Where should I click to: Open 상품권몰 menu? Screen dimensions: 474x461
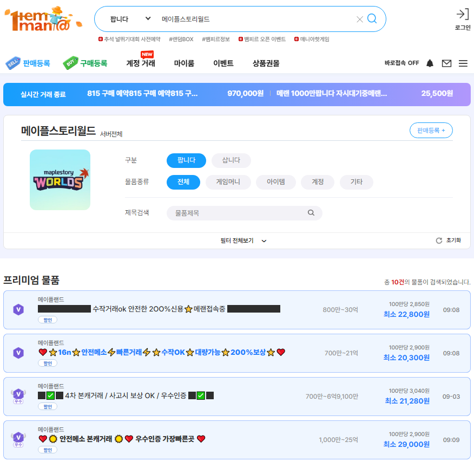(x=266, y=63)
